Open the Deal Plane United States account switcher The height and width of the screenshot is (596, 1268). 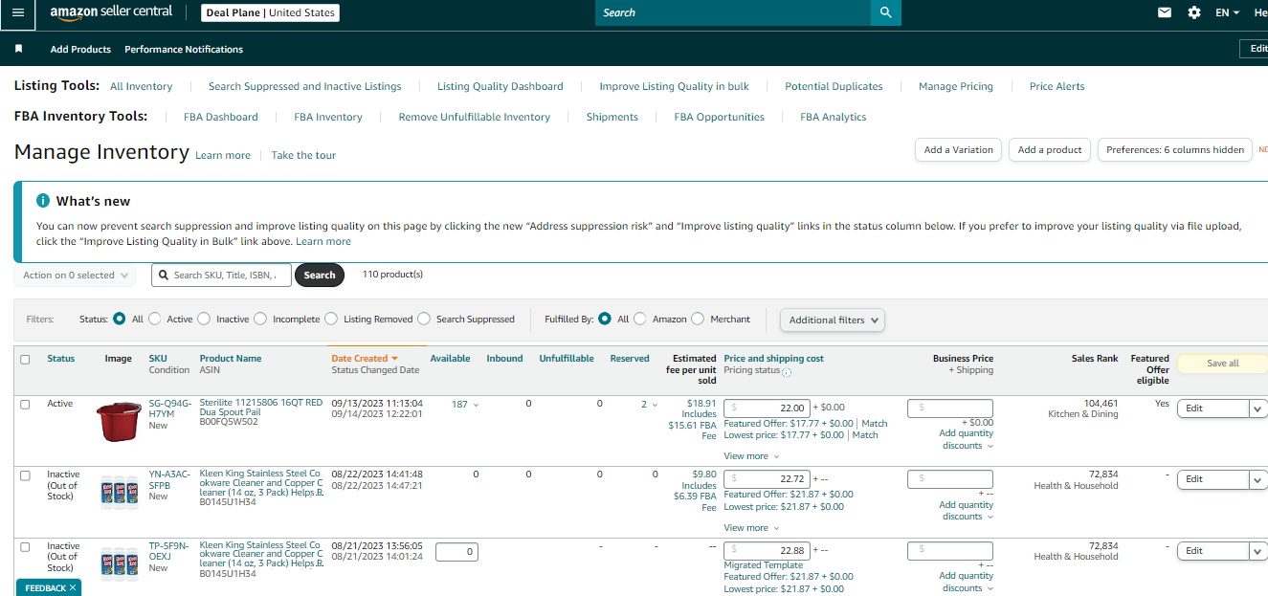tap(271, 12)
